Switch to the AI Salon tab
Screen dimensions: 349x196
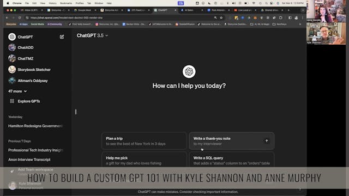[x=191, y=10]
